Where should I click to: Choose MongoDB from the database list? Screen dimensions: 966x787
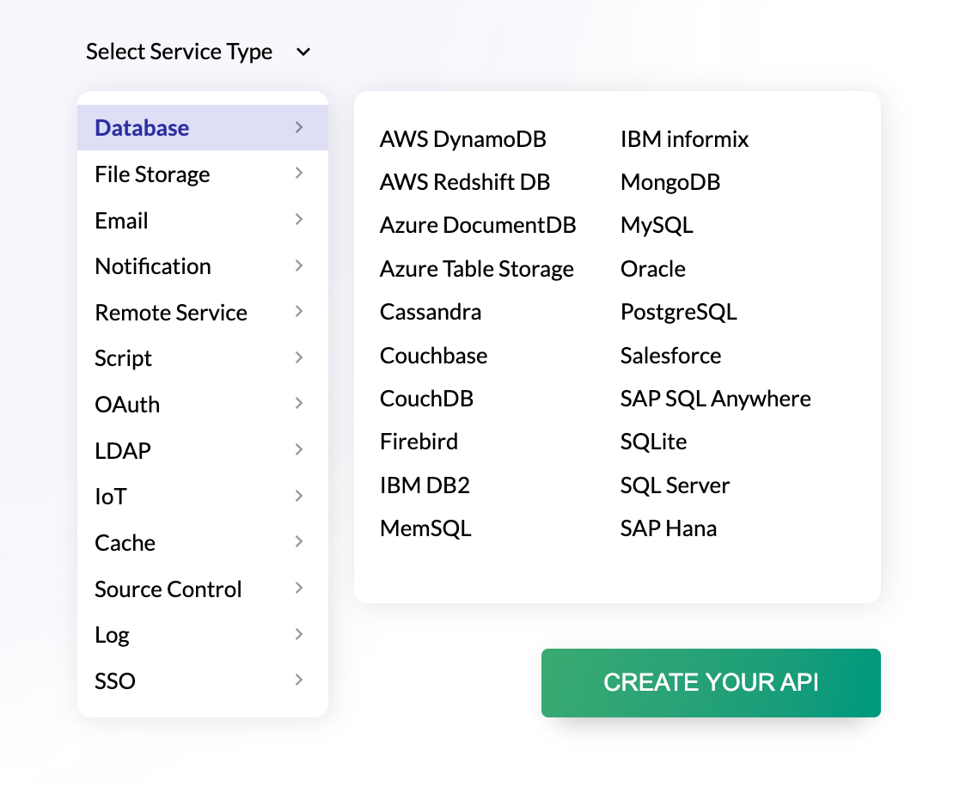[670, 182]
